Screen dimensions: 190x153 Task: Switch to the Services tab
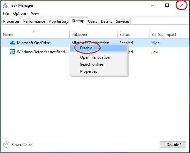[x=123, y=21]
